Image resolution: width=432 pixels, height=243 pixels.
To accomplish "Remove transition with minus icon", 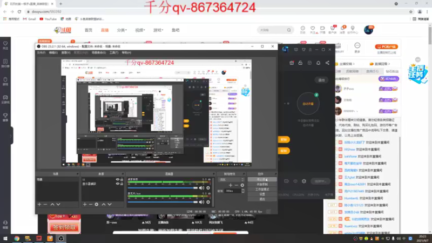I will click(x=237, y=185).
